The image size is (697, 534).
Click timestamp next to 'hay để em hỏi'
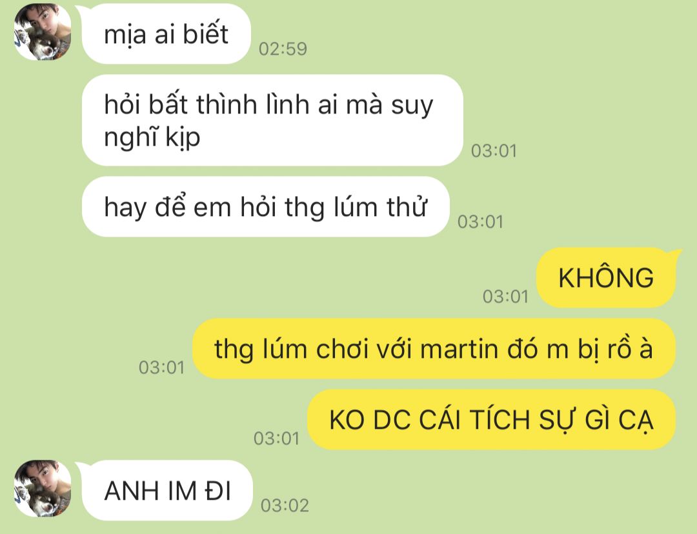point(481,222)
